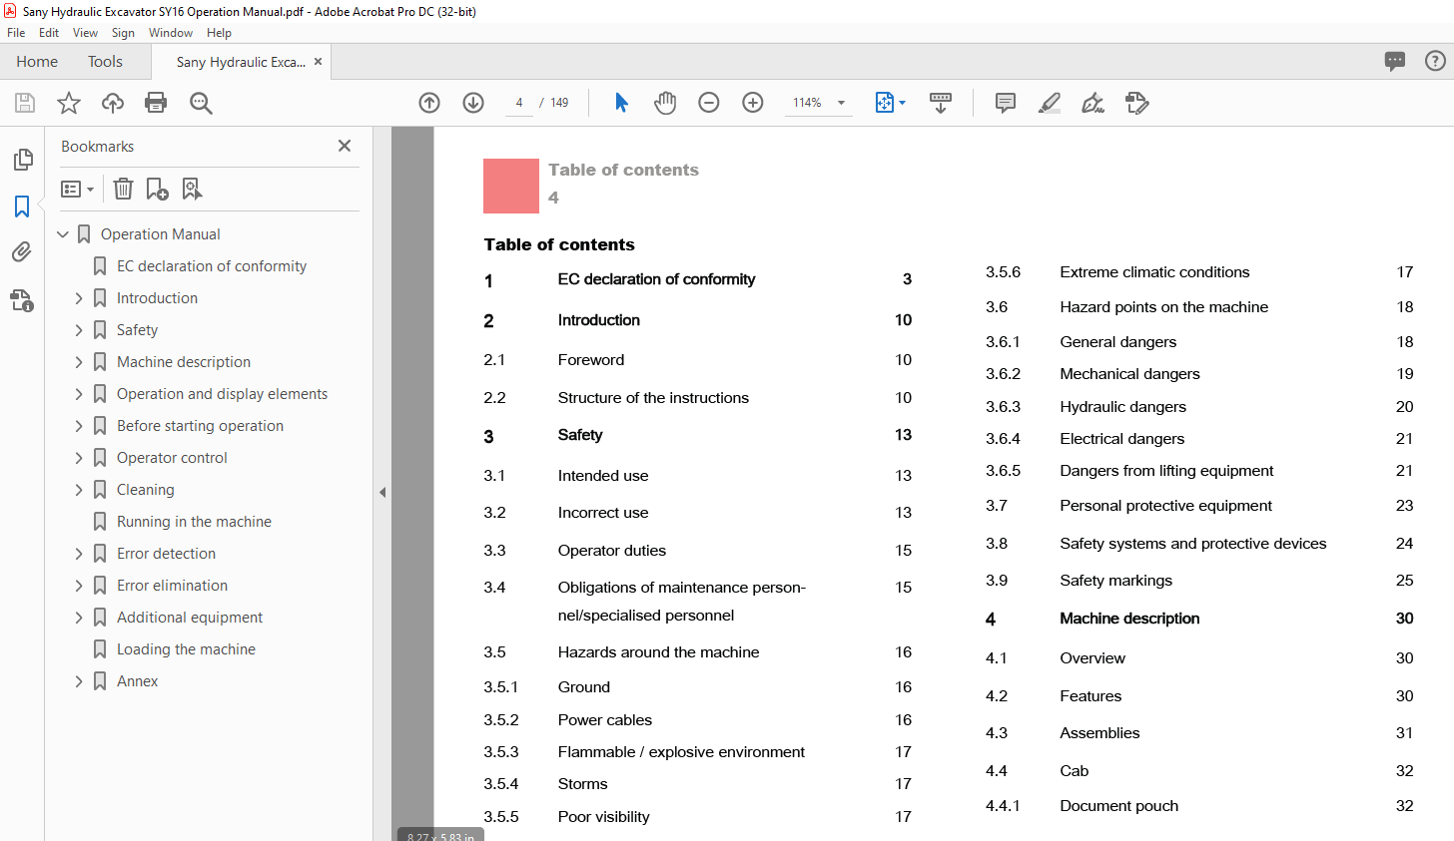Switch to the Tools tab
The height and width of the screenshot is (841, 1454).
[x=105, y=62]
